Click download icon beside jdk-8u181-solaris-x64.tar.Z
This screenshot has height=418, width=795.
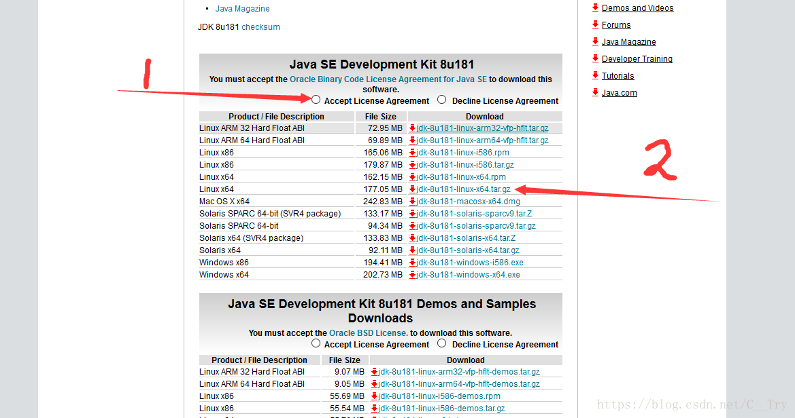pyautogui.click(x=413, y=238)
